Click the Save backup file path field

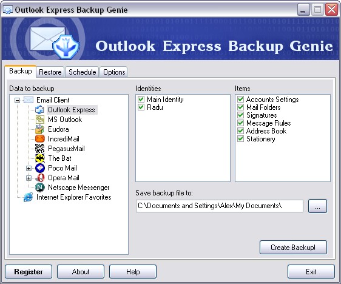(219, 206)
